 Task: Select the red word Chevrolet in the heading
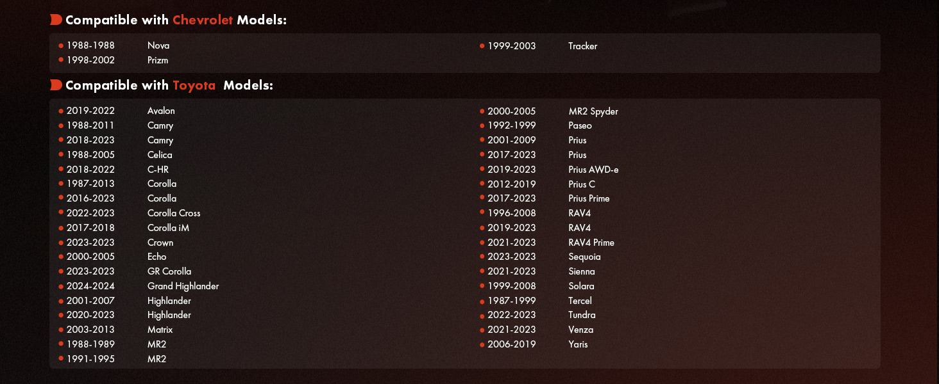pyautogui.click(x=203, y=20)
